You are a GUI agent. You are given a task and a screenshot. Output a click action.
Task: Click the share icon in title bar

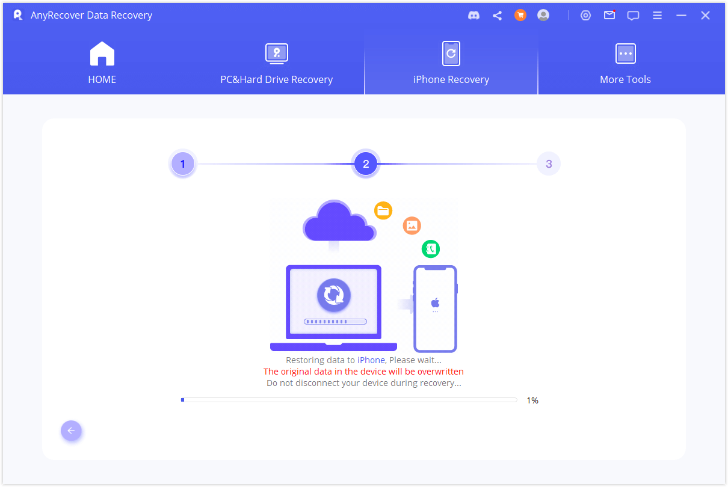(x=497, y=16)
